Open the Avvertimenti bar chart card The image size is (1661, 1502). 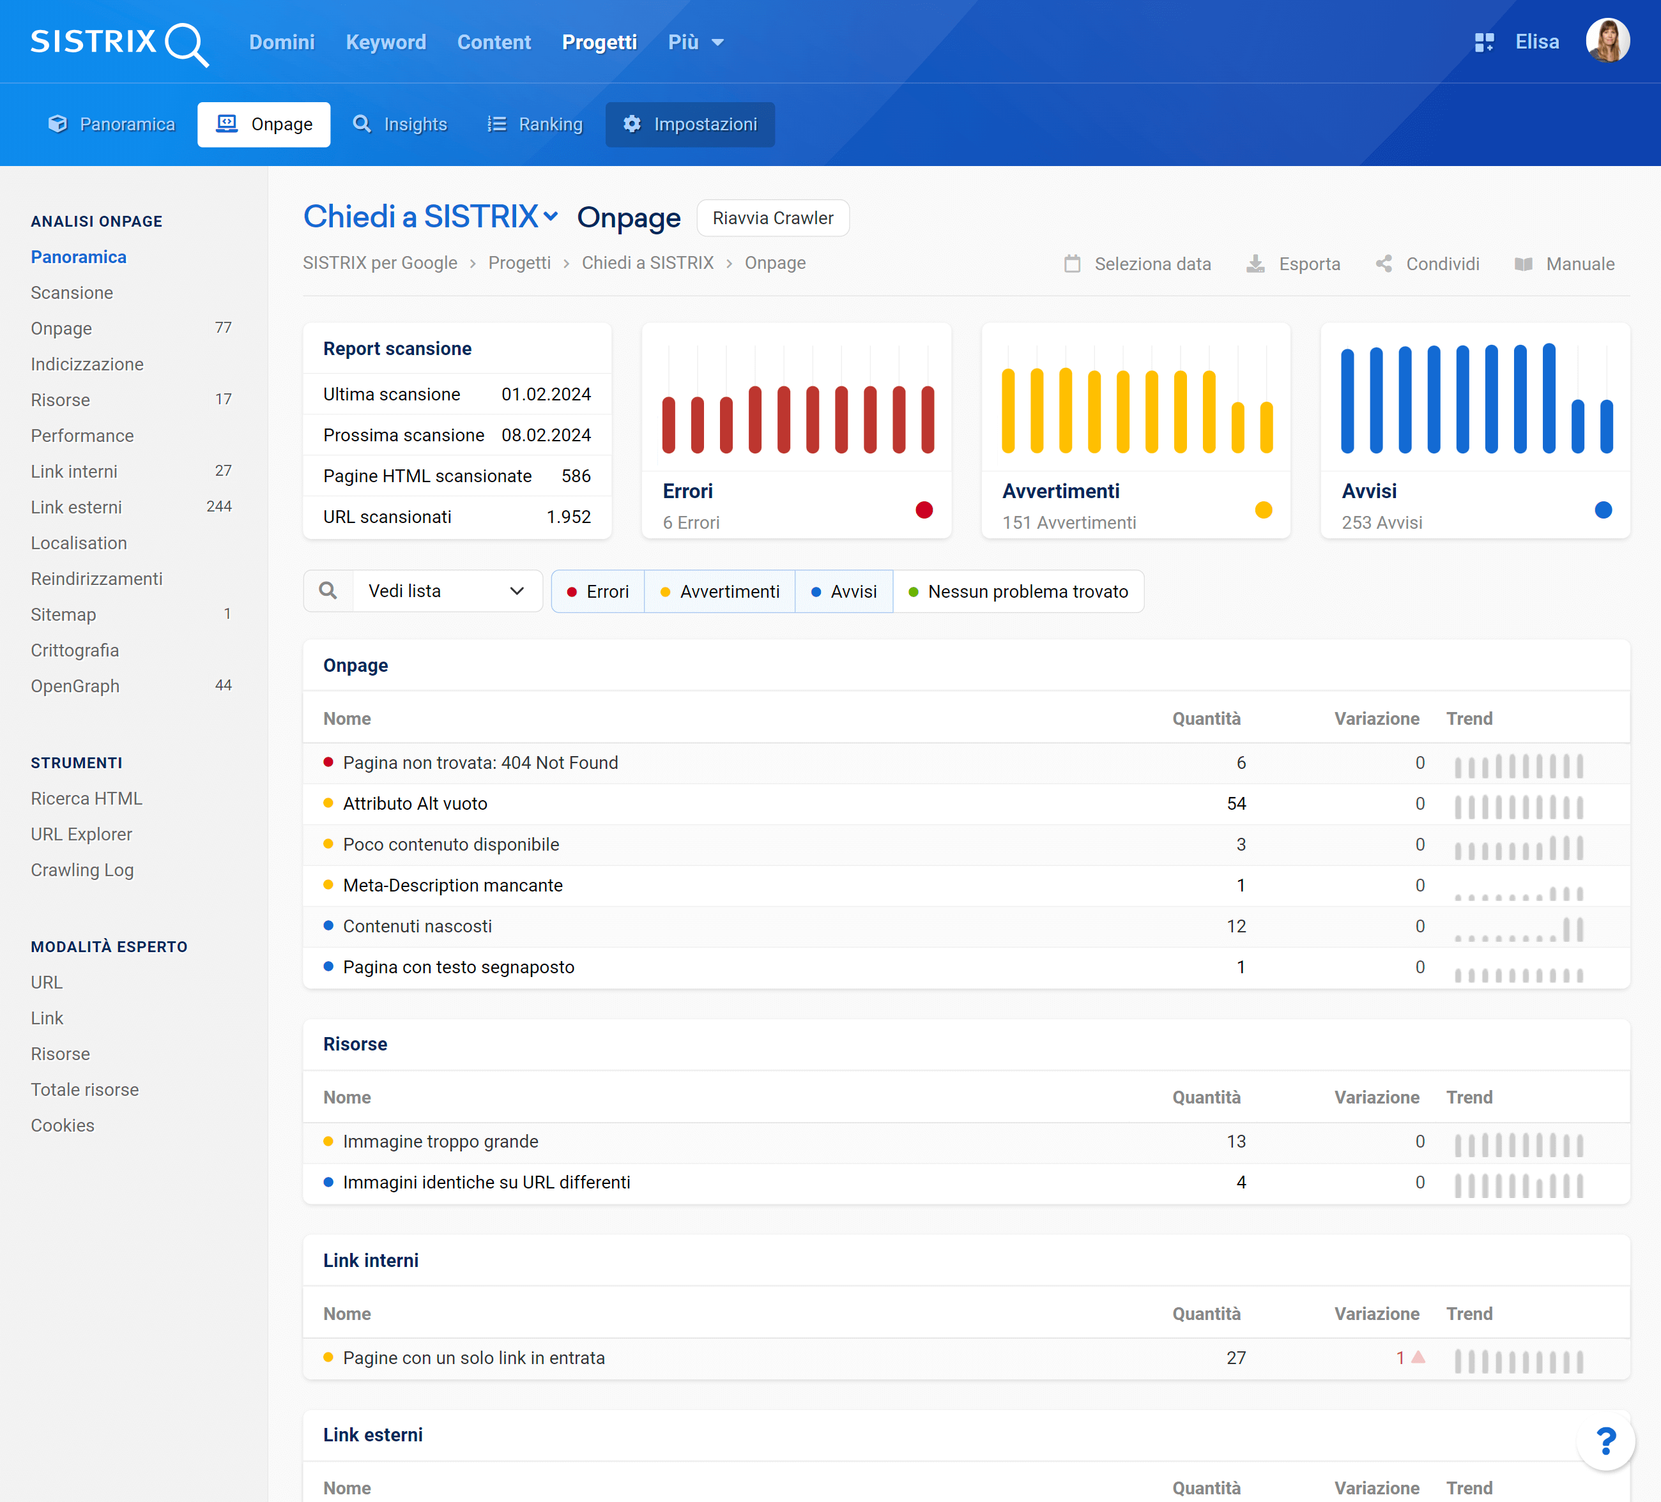pos(1136,430)
